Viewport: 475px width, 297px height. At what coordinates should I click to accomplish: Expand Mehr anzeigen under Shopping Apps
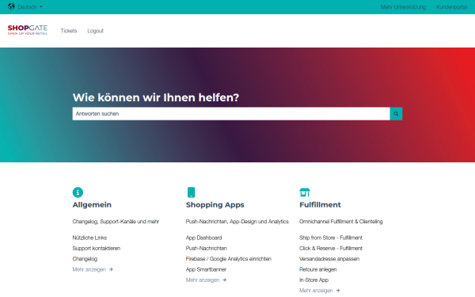(206, 280)
